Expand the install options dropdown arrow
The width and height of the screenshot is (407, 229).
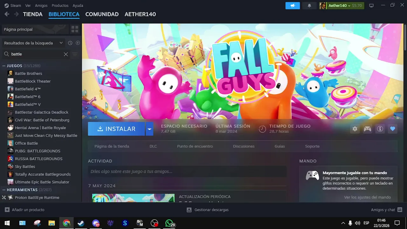[149, 129]
